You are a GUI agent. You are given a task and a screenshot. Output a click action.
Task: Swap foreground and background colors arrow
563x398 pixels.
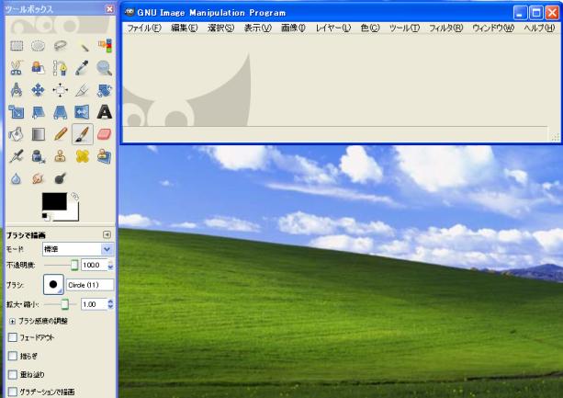click(x=74, y=196)
